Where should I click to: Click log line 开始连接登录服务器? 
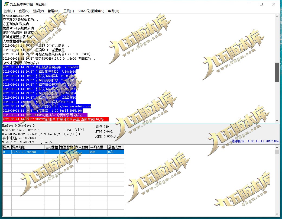pyautogui.click(x=49, y=54)
